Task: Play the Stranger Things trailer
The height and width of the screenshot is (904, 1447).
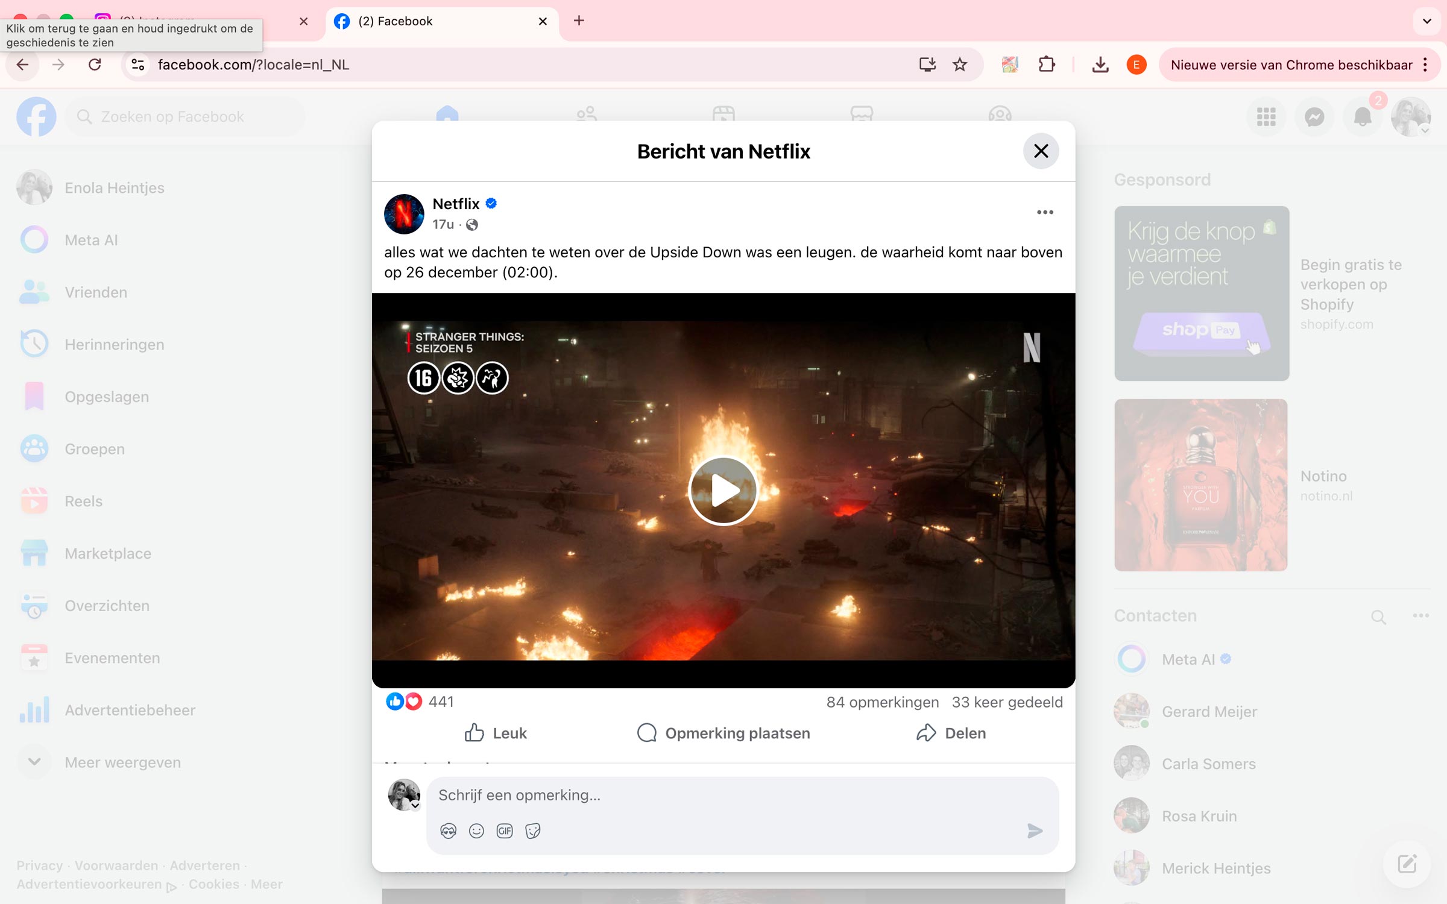Action: [723, 490]
